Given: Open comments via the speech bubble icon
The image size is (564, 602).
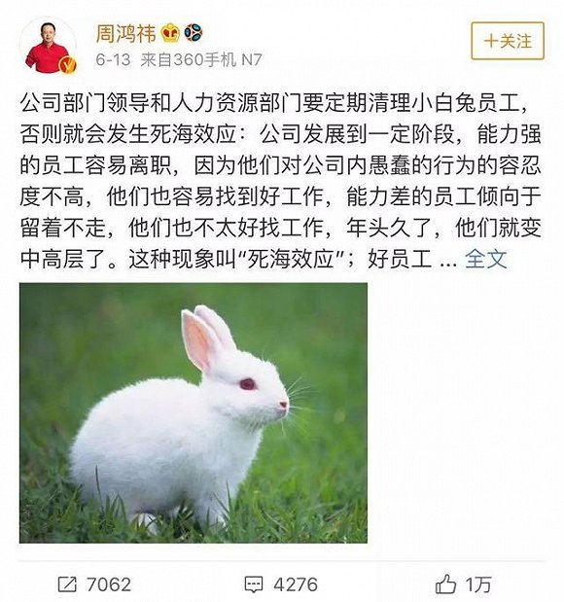Looking at the screenshot, I should pos(254,584).
